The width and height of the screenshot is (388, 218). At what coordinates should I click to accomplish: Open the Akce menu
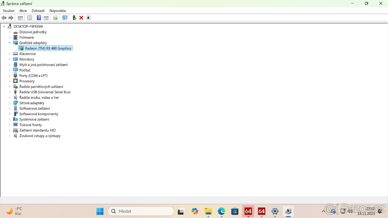click(23, 11)
